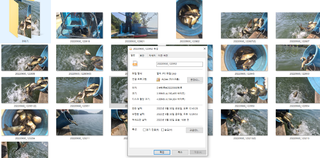Click the disk size value 4.00MB
Viewport: 320px width, 158px height.
click(x=171, y=99)
